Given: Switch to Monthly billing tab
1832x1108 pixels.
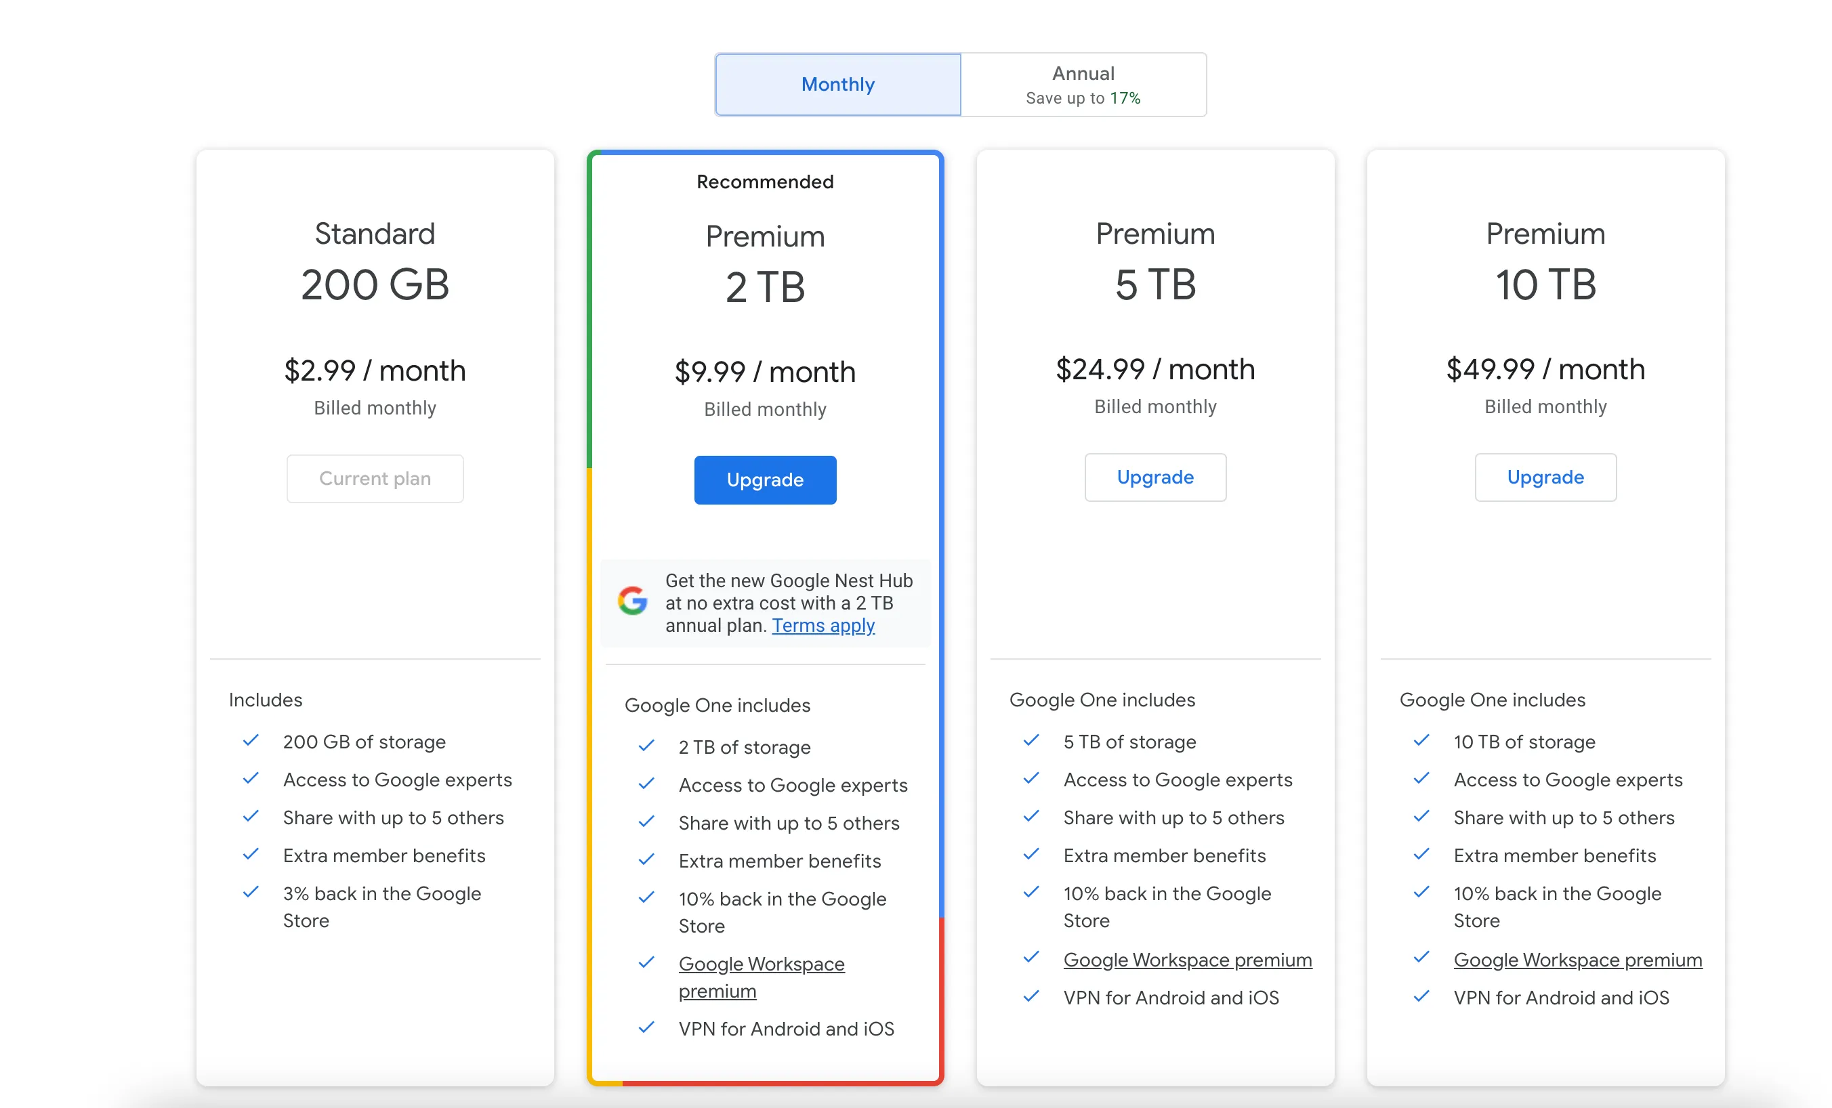Looking at the screenshot, I should pos(838,85).
